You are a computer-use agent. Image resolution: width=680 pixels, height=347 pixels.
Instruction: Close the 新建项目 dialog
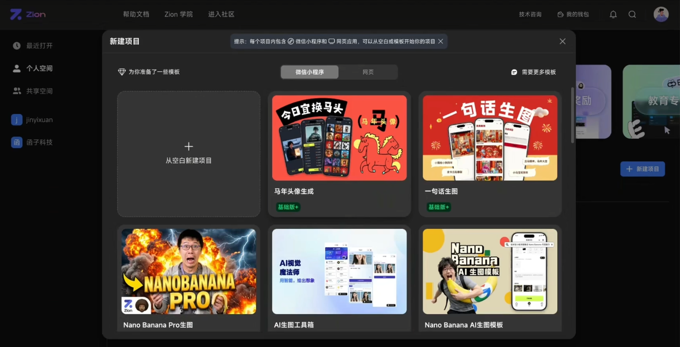tap(563, 41)
